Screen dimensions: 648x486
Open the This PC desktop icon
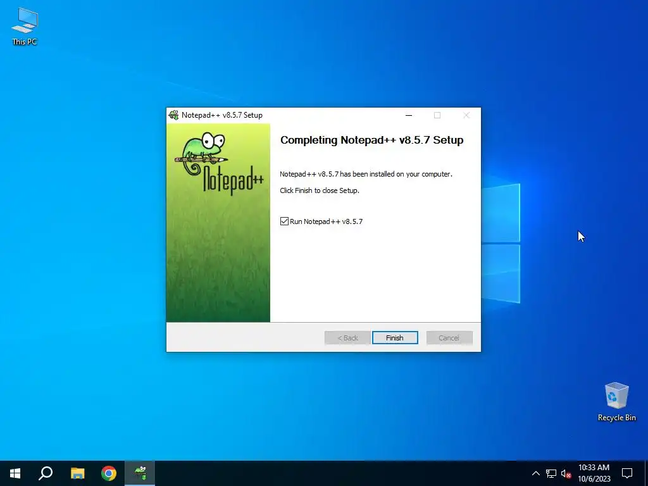tap(25, 26)
